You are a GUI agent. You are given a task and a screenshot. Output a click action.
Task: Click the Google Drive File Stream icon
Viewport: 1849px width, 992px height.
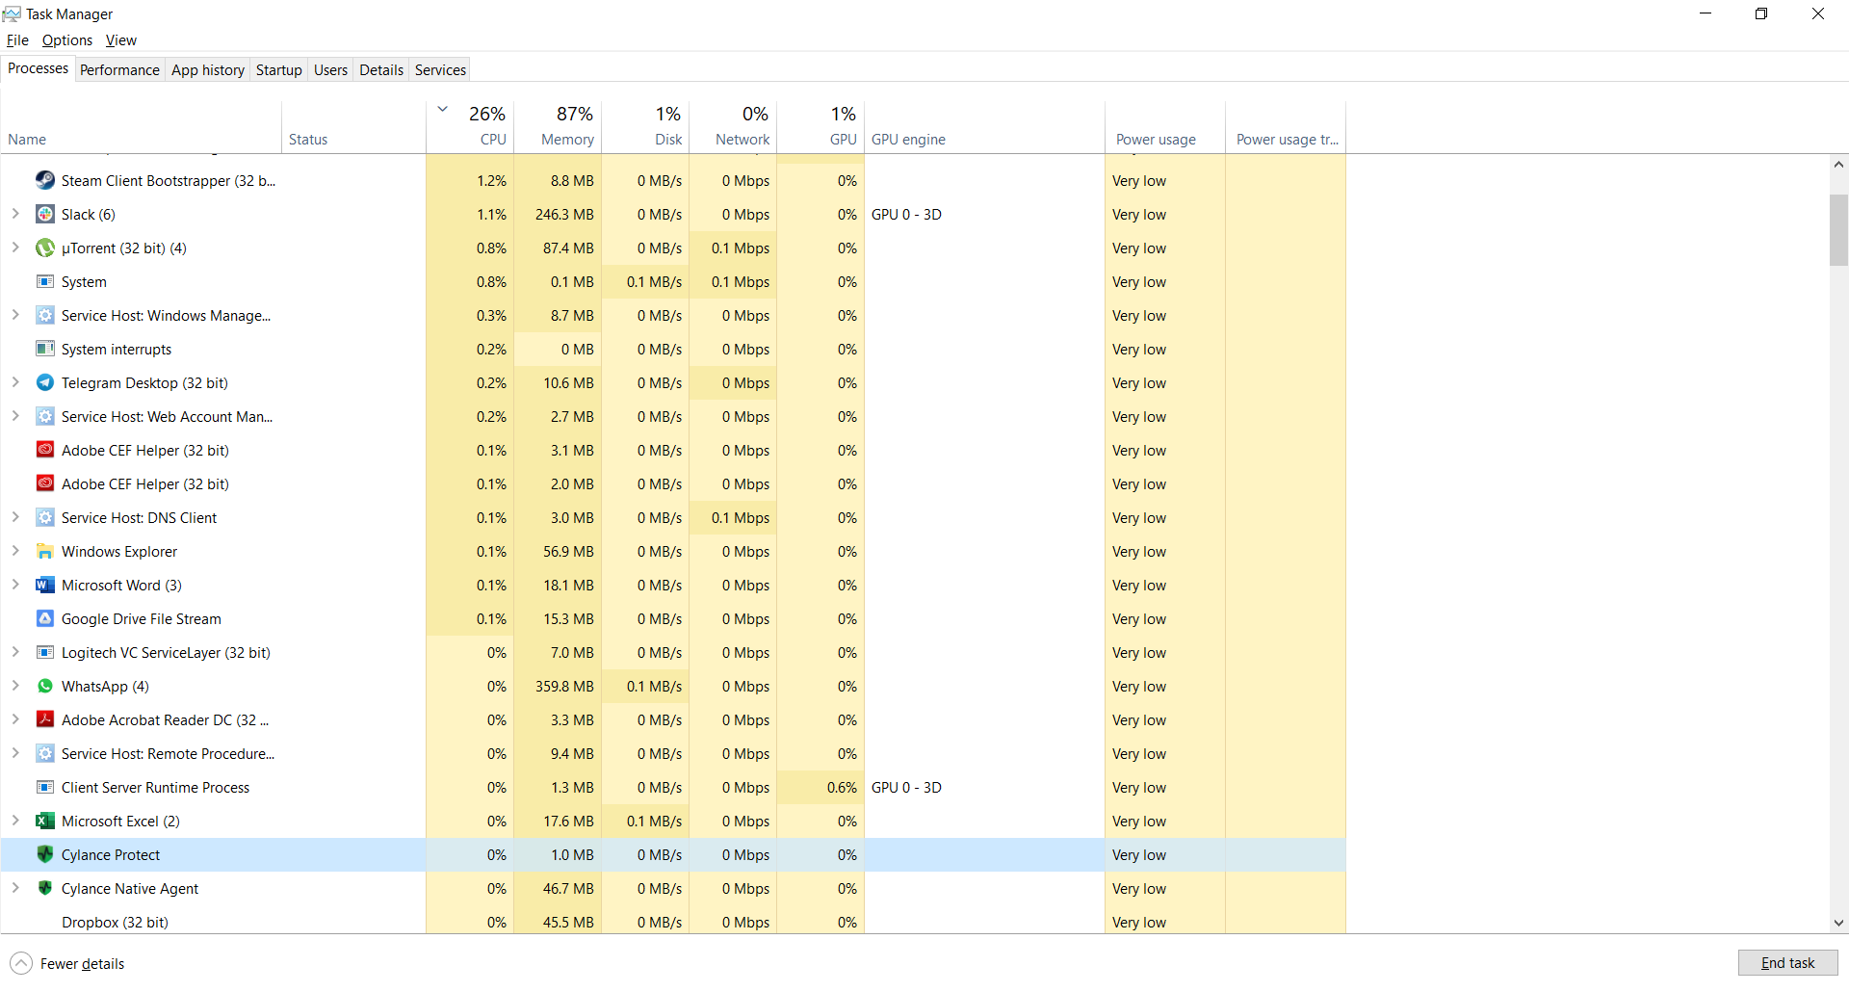pyautogui.click(x=45, y=618)
